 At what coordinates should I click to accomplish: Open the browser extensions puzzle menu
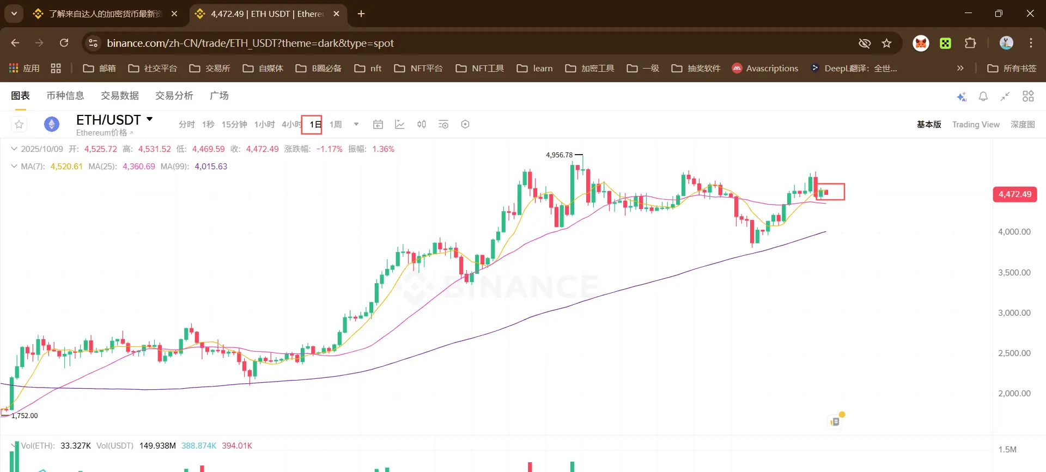(970, 43)
